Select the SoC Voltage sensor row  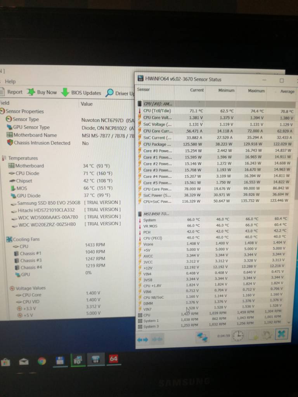pyautogui.click(x=216, y=124)
